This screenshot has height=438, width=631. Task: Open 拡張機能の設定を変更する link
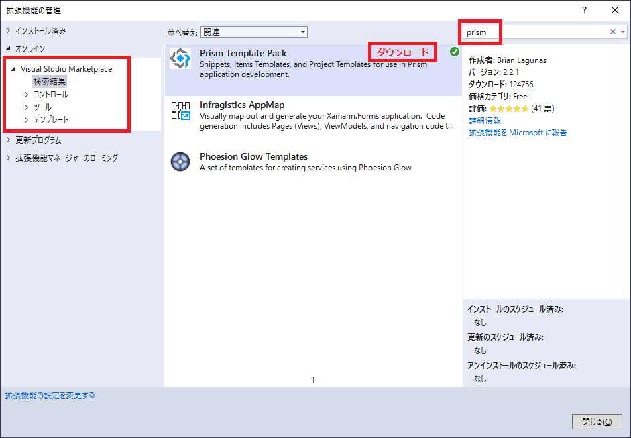click(50, 396)
